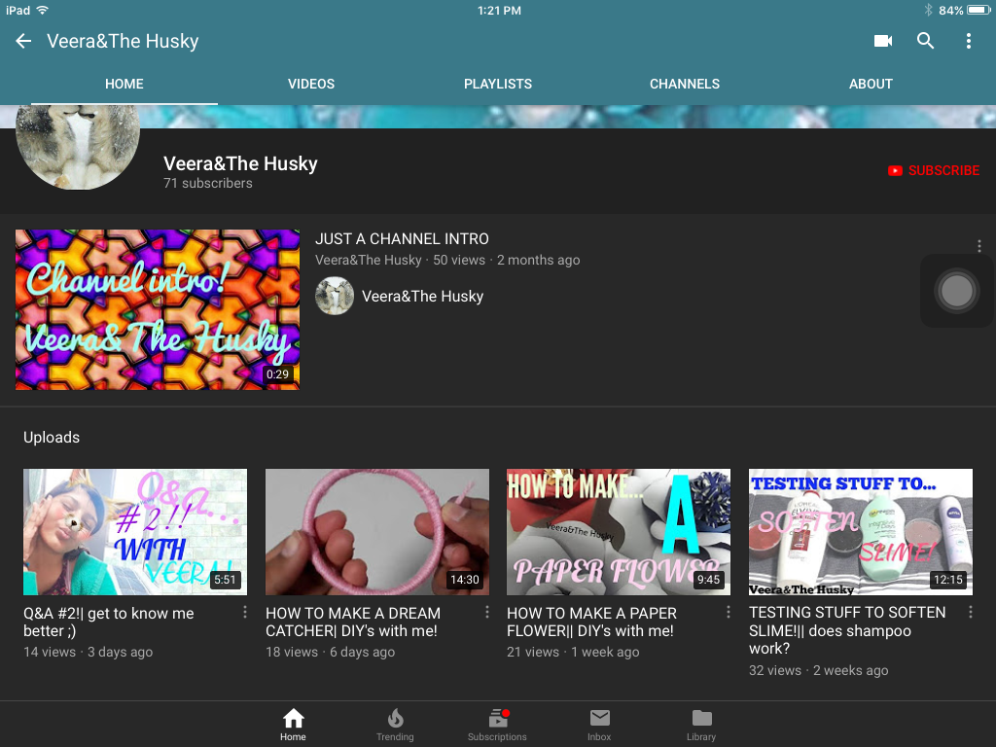Open Library in bottom navigation
The width and height of the screenshot is (996, 747).
tap(701, 725)
